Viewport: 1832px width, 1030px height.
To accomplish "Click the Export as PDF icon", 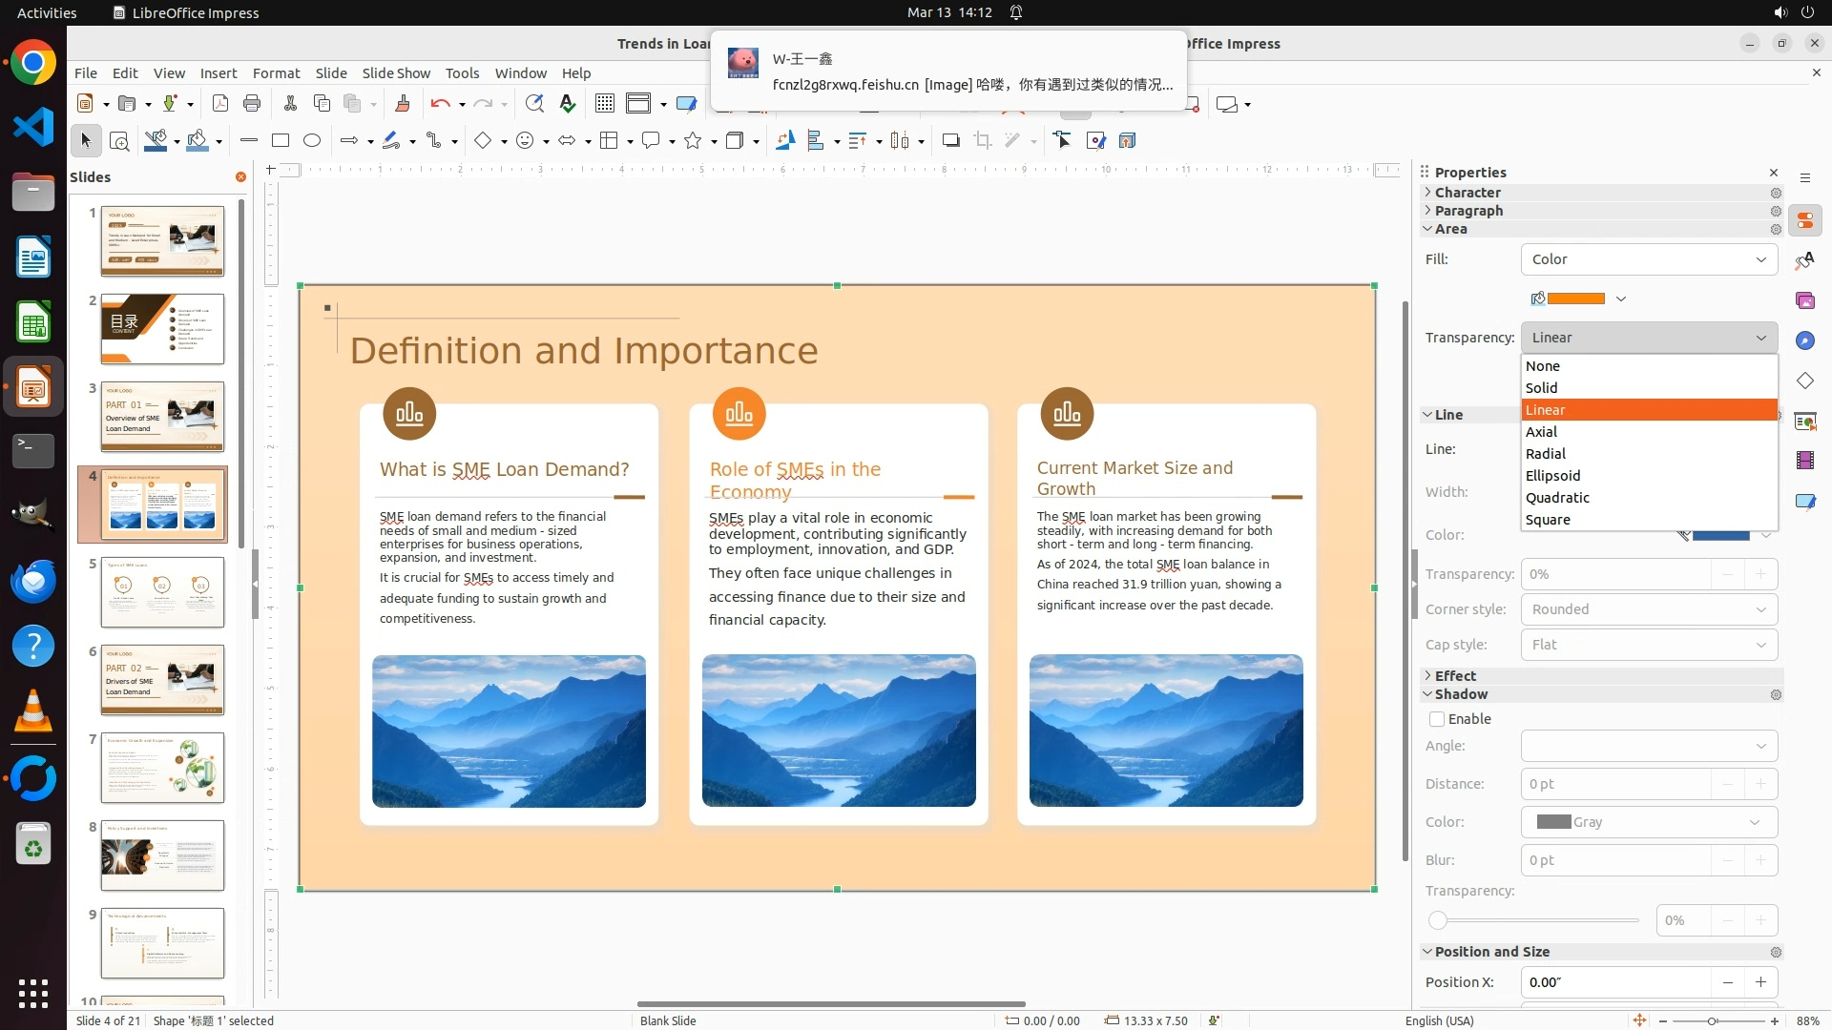I will (220, 104).
